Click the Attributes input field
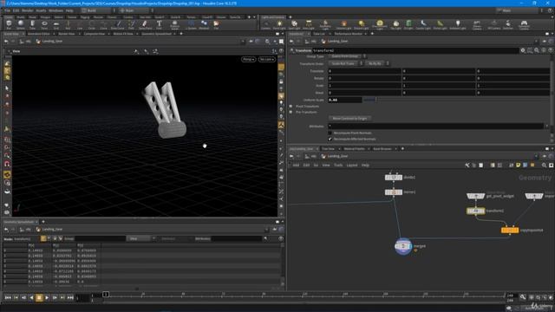The height and width of the screenshot is (312, 555). (436, 126)
